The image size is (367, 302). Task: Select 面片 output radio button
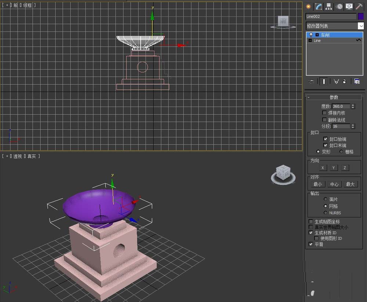(x=325, y=199)
